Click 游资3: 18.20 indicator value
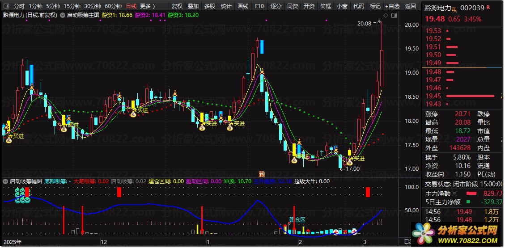The width and height of the screenshot is (505, 248). [x=183, y=15]
